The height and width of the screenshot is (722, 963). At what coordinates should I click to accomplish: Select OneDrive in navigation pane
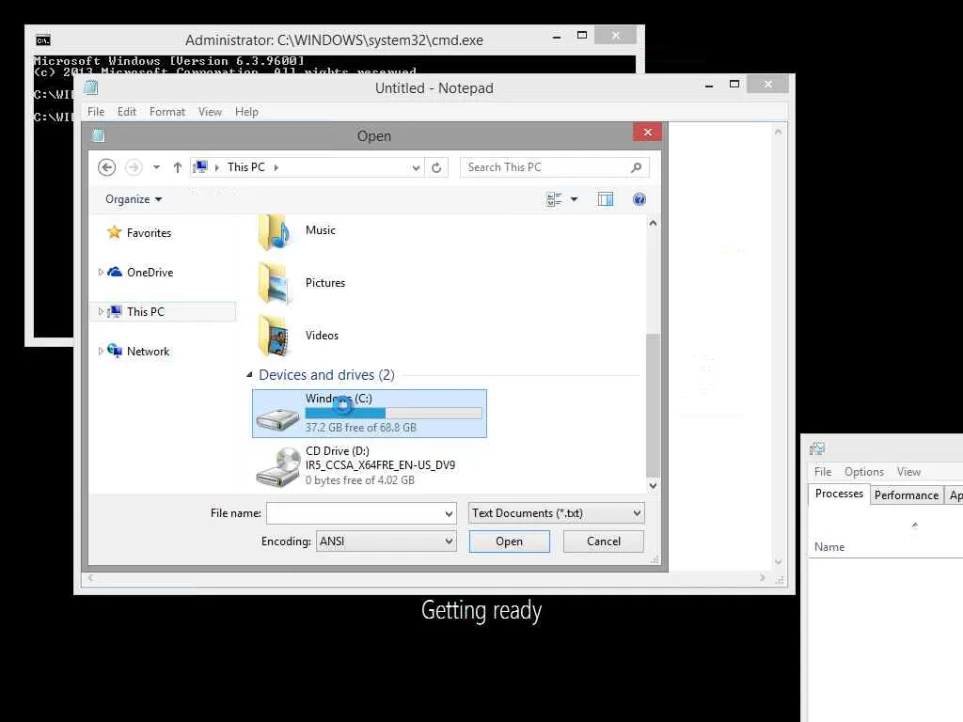coord(150,272)
